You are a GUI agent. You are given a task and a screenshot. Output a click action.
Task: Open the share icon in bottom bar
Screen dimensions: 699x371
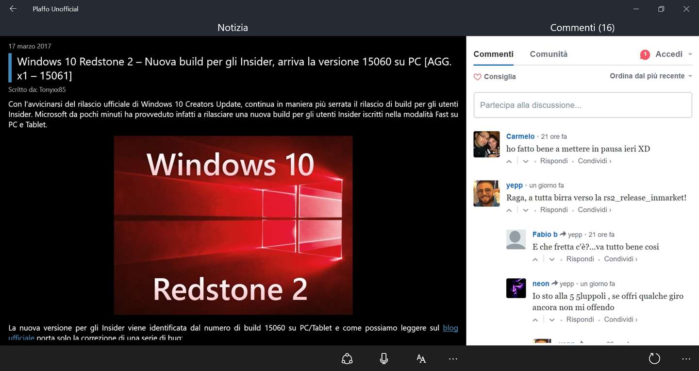(347, 358)
